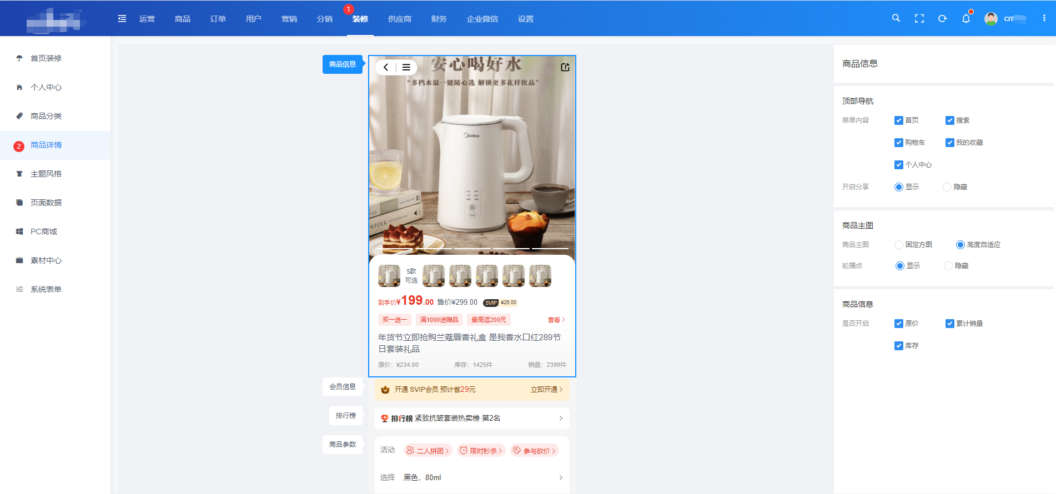The height and width of the screenshot is (494, 1056).
Task: Click the refresh icon in top bar
Action: pyautogui.click(x=942, y=18)
